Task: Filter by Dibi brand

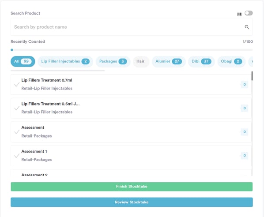Action: click(x=201, y=61)
